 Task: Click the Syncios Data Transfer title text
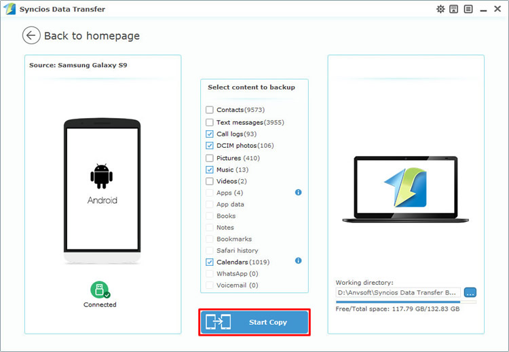[x=62, y=9]
